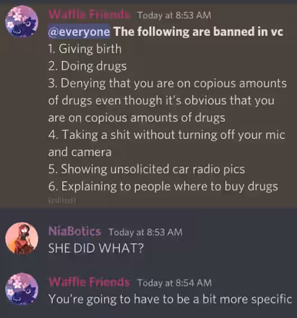Viewport: 297px width, 318px height.
Task: Click the 8:54 AM timestamp
Action: 174,283
